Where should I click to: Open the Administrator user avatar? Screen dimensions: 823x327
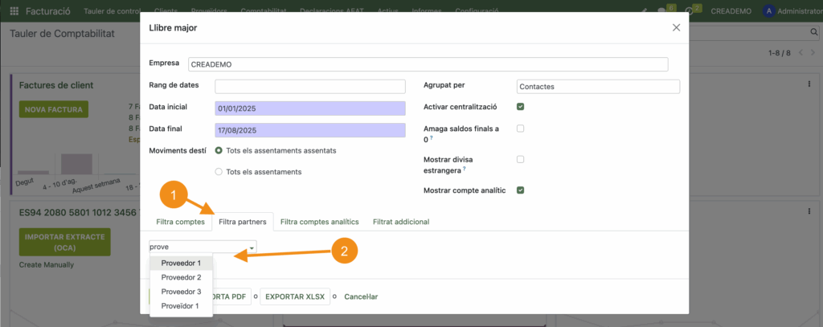769,11
